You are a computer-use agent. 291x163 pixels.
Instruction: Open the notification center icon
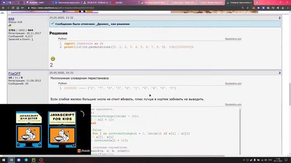[x=286, y=160]
